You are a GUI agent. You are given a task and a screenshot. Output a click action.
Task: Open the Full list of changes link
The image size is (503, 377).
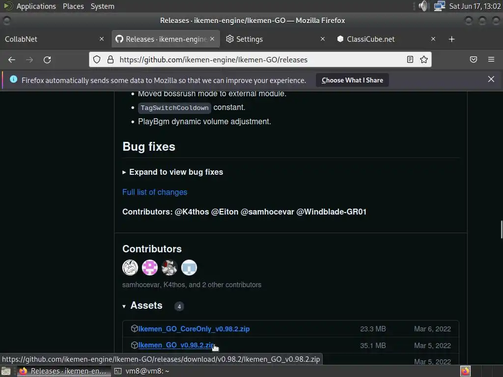click(x=155, y=192)
